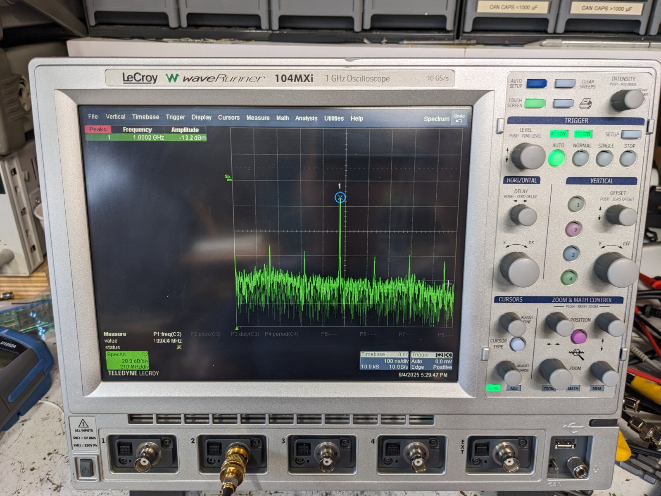Toggle the purple channel 2 button

[574, 229]
